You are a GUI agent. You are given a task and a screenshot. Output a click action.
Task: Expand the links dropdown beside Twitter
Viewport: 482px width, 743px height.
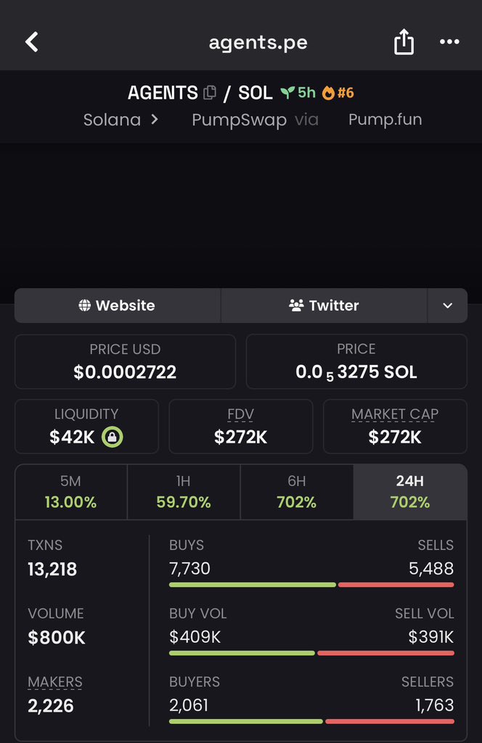tap(447, 305)
